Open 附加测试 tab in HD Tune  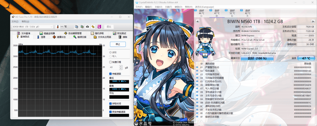click(120, 33)
